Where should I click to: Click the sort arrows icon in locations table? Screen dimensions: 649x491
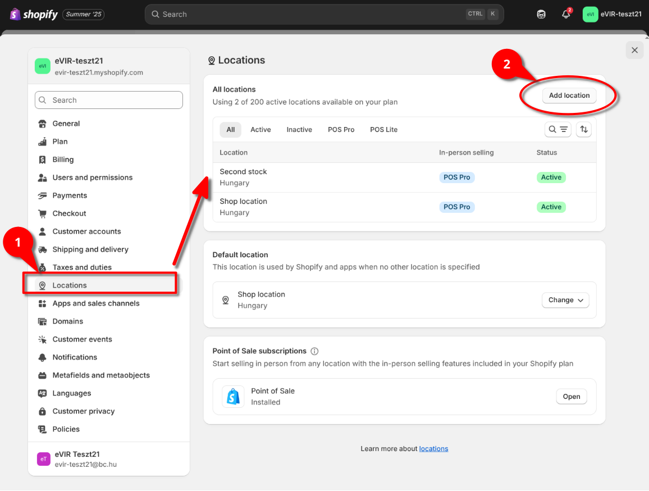584,130
